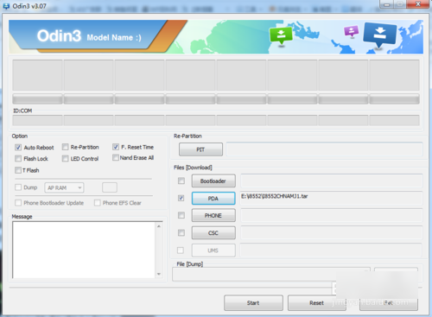
Task: Click the purple download banner icon
Action: [x=352, y=31]
